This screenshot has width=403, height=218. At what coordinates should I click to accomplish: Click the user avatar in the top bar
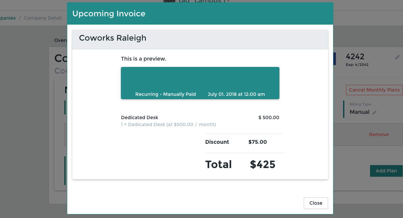point(169,1)
